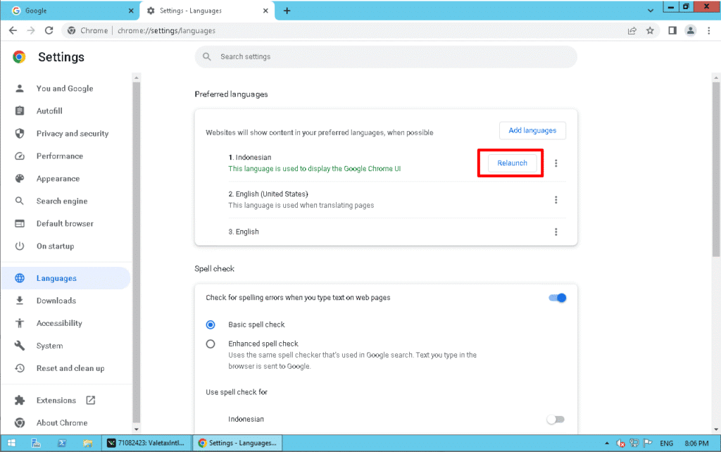
Task: Focus the Search settings field
Action: 386,56
